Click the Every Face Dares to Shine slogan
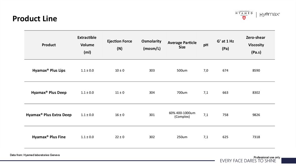 [248, 161]
